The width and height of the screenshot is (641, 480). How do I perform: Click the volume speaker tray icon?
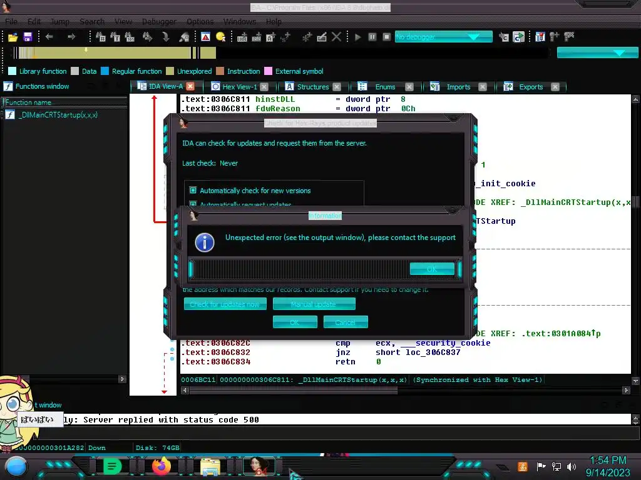pos(572,466)
